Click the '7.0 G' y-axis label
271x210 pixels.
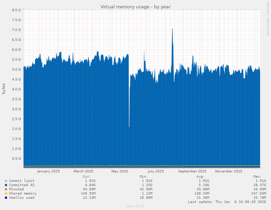[x=17, y=30]
